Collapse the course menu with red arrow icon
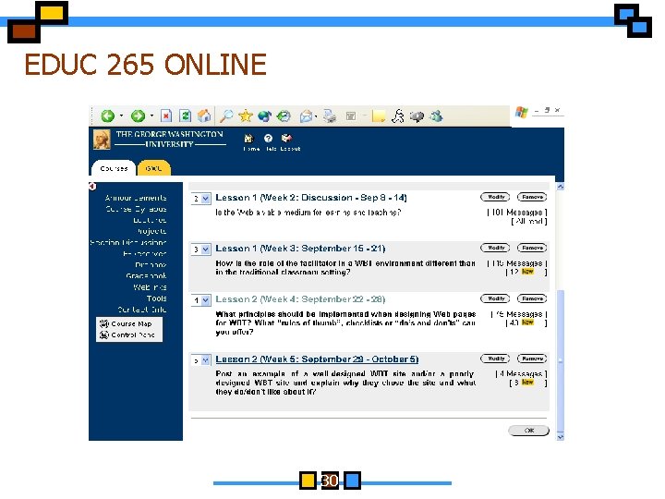This screenshot has height=499, width=665. [x=92, y=187]
